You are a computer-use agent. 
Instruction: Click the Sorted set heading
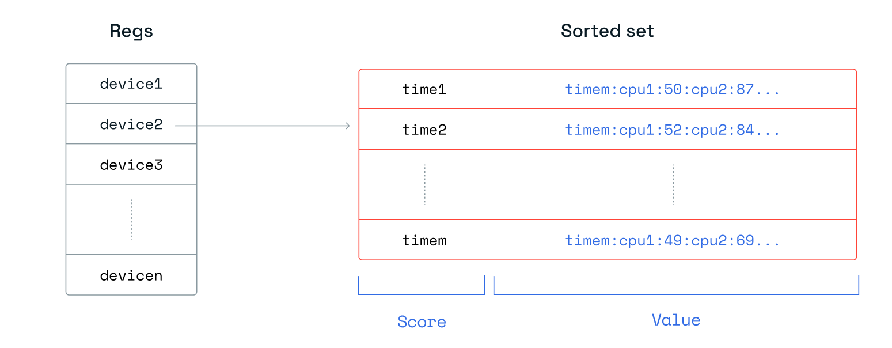[608, 31]
